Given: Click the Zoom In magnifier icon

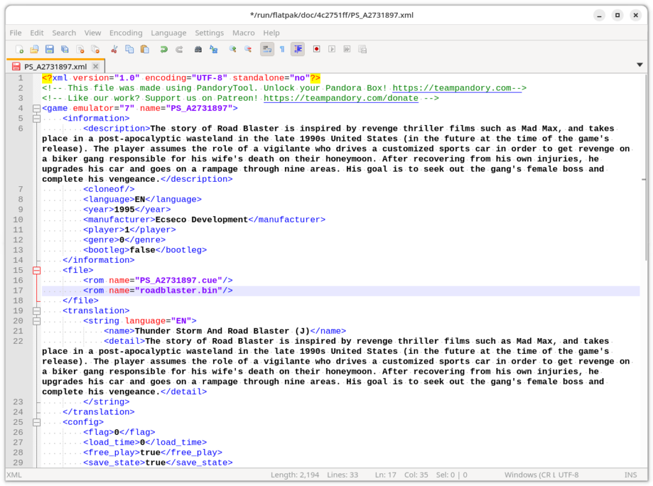Looking at the screenshot, I should pyautogui.click(x=233, y=49).
